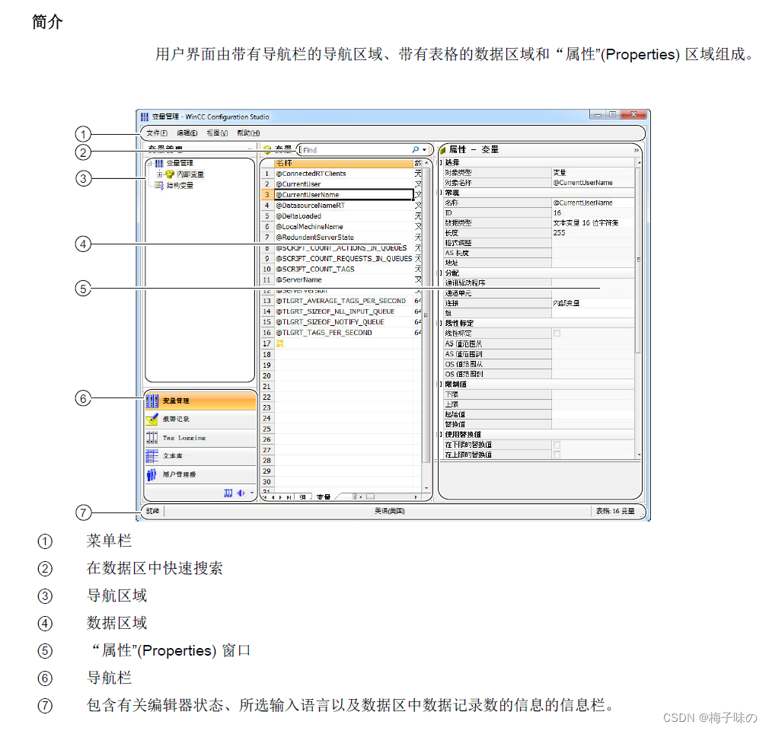
Task: Open 变量管理 in the navigation bar
Action: pos(200,401)
